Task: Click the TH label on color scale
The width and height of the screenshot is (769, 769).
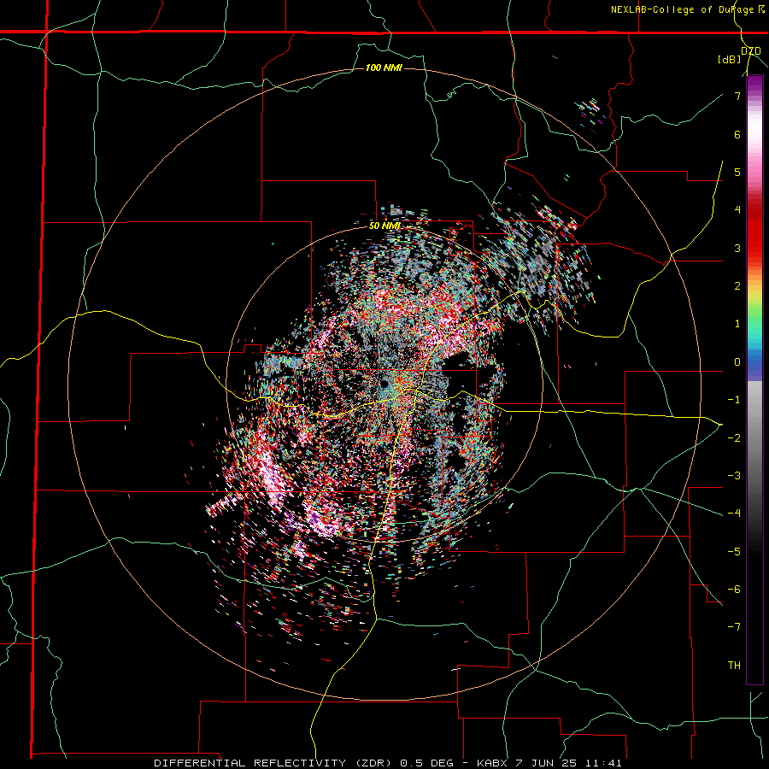Action: click(x=734, y=666)
